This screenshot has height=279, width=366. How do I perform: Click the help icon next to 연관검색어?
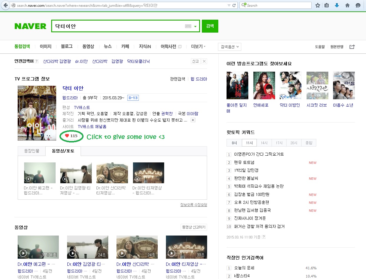(x=36, y=61)
